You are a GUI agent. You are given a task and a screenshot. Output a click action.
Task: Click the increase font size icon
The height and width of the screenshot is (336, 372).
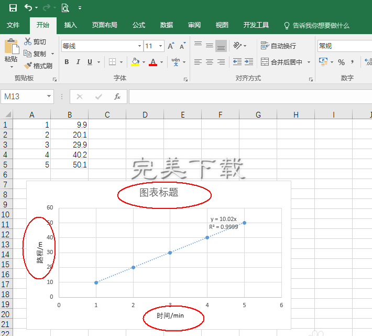[x=171, y=46]
